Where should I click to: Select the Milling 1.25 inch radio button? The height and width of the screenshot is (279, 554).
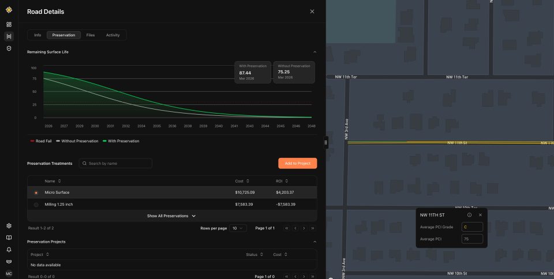(36, 205)
